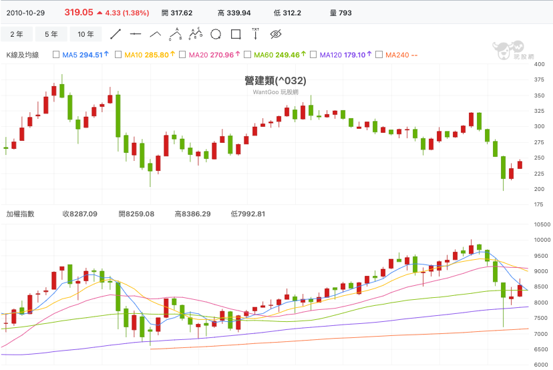Turn on the MA60 checkbox

pyautogui.click(x=247, y=55)
